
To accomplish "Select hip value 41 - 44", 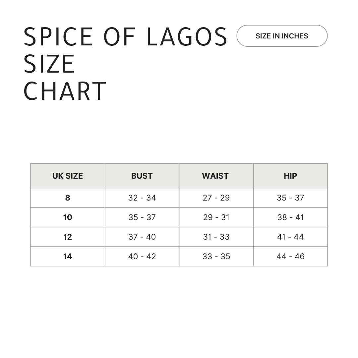I will point(290,237).
